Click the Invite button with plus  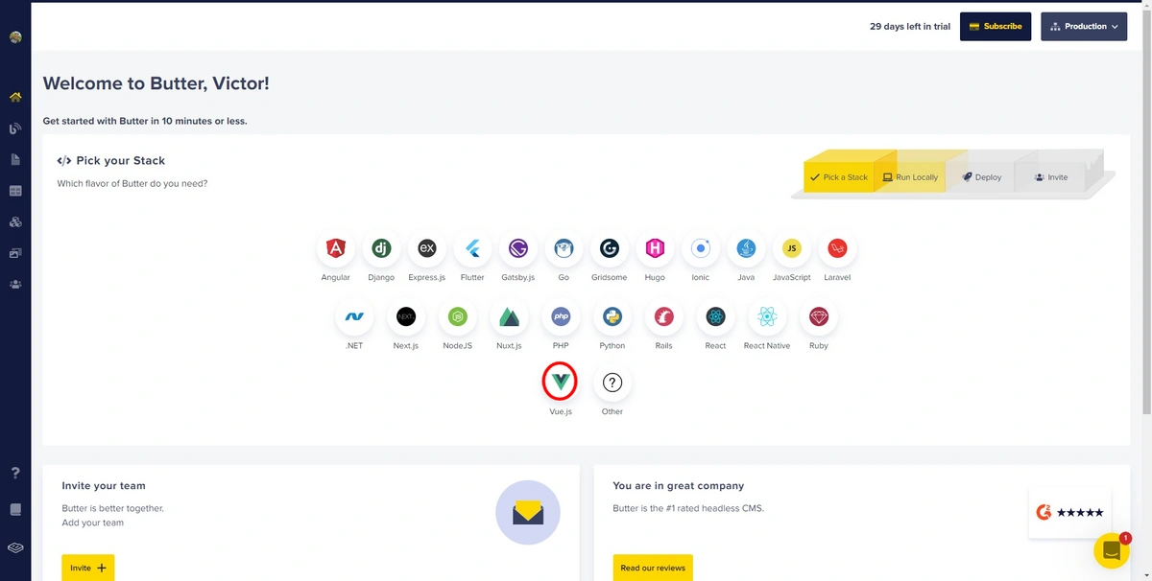tap(88, 568)
